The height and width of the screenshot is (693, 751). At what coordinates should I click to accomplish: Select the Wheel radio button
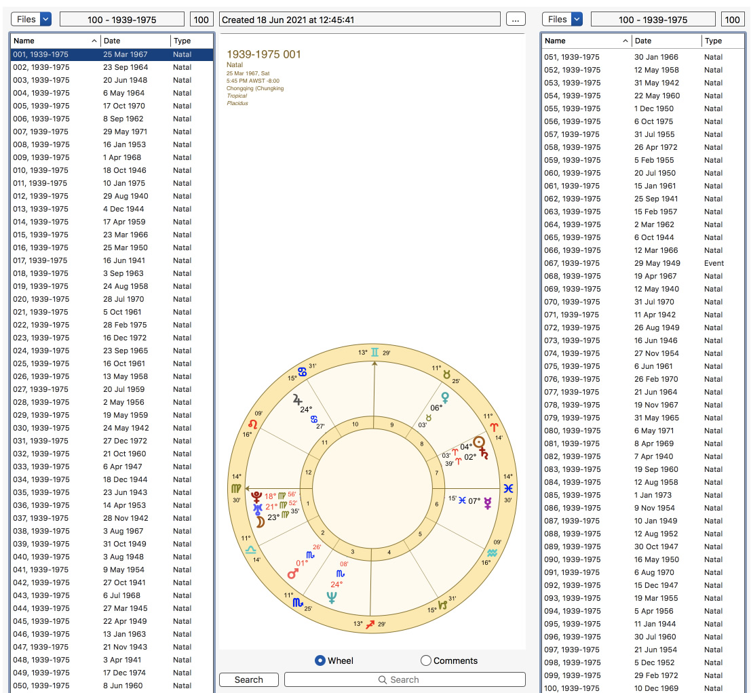tap(320, 660)
